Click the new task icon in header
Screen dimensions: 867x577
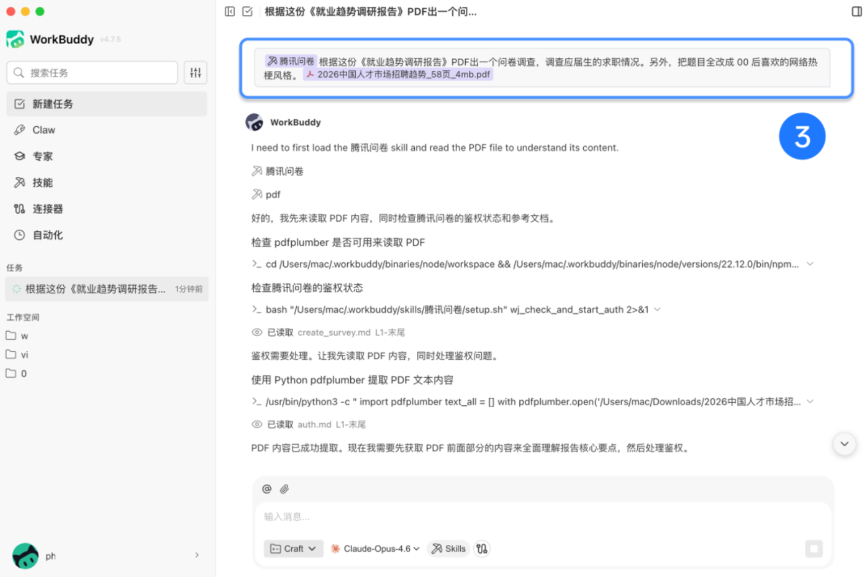[247, 11]
